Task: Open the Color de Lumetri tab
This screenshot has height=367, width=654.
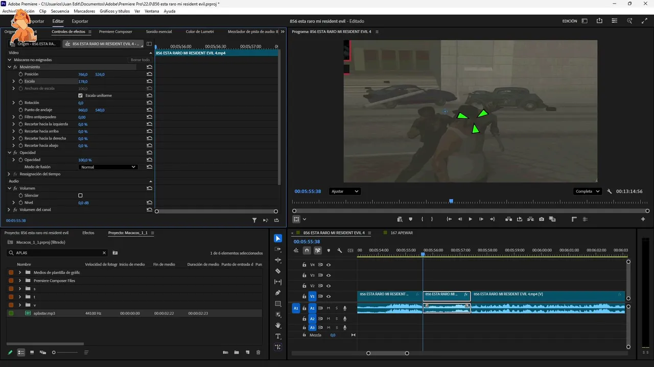Action: click(x=200, y=32)
